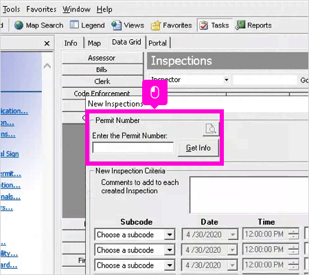This screenshot has height=275, width=309.
Task: Open Map Search globe icon
Action: [x=19, y=25]
